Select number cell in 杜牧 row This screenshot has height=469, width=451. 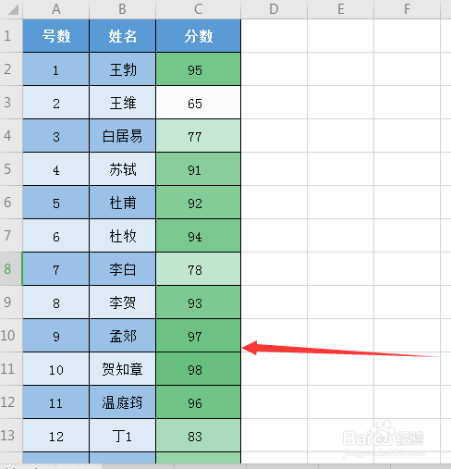click(x=56, y=236)
